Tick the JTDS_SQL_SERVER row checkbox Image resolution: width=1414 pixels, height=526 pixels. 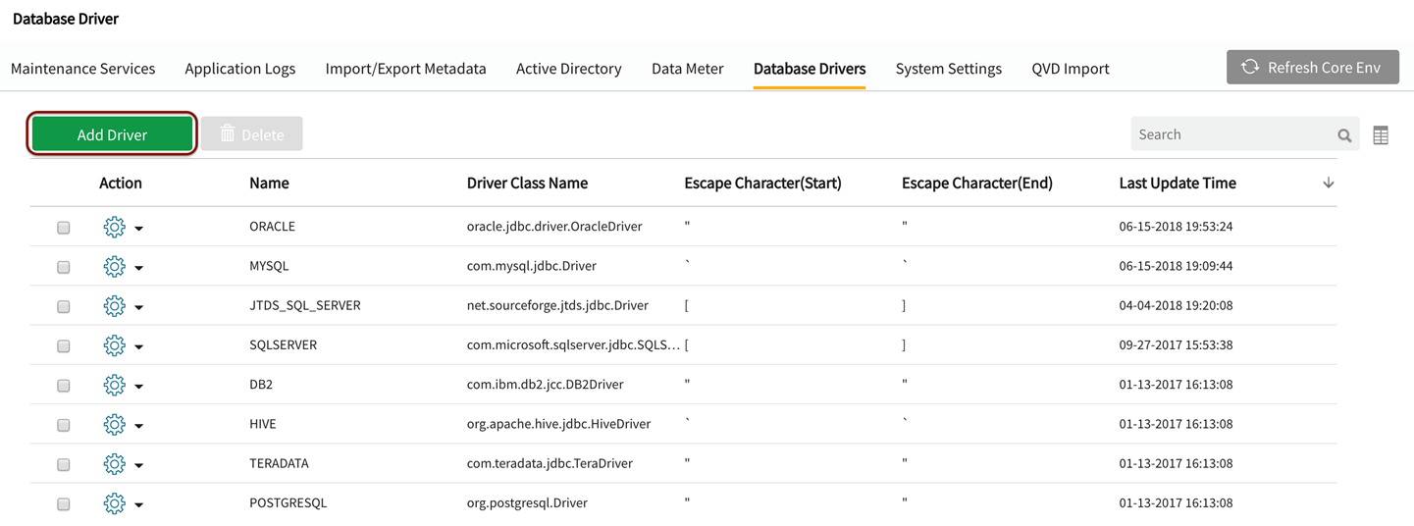coord(64,306)
